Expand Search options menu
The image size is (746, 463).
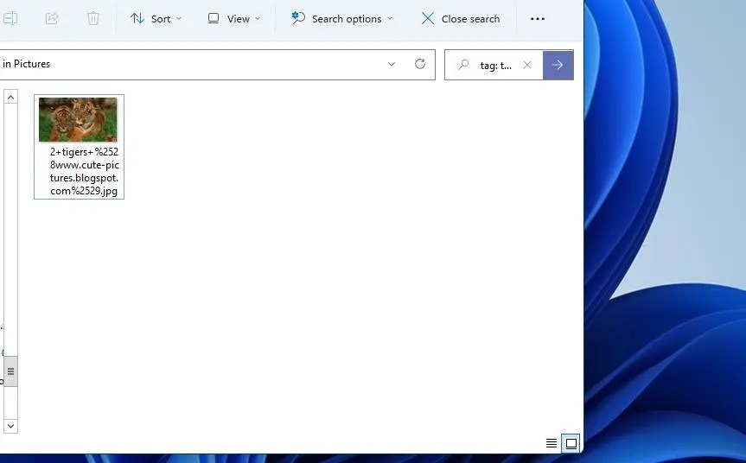342,18
